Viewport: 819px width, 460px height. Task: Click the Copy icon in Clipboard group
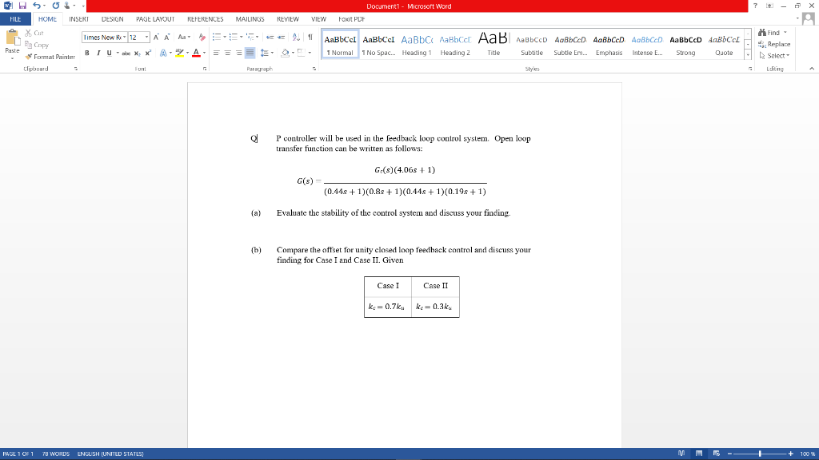click(x=27, y=46)
